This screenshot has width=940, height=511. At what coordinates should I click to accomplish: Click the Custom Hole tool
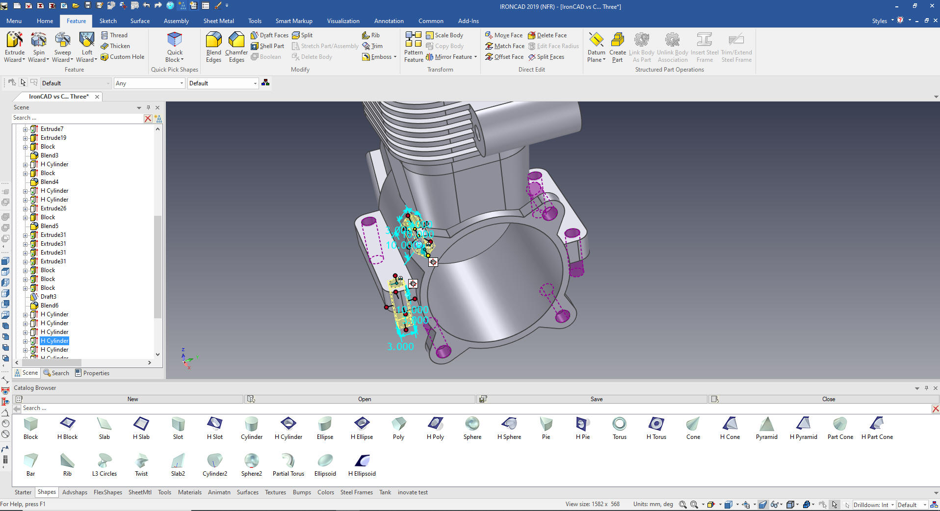pyautogui.click(x=123, y=57)
